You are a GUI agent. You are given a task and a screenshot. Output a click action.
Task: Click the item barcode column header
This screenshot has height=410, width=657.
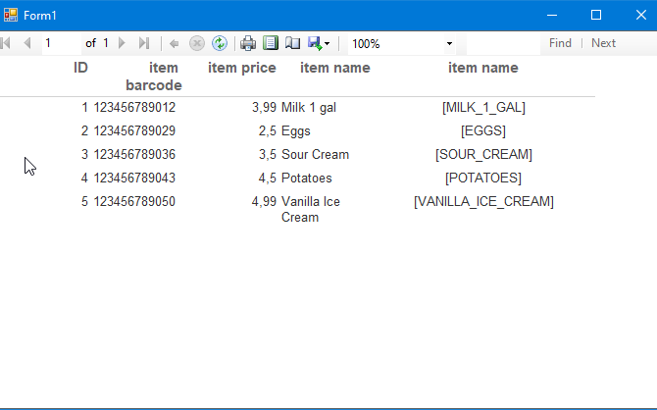pos(154,77)
